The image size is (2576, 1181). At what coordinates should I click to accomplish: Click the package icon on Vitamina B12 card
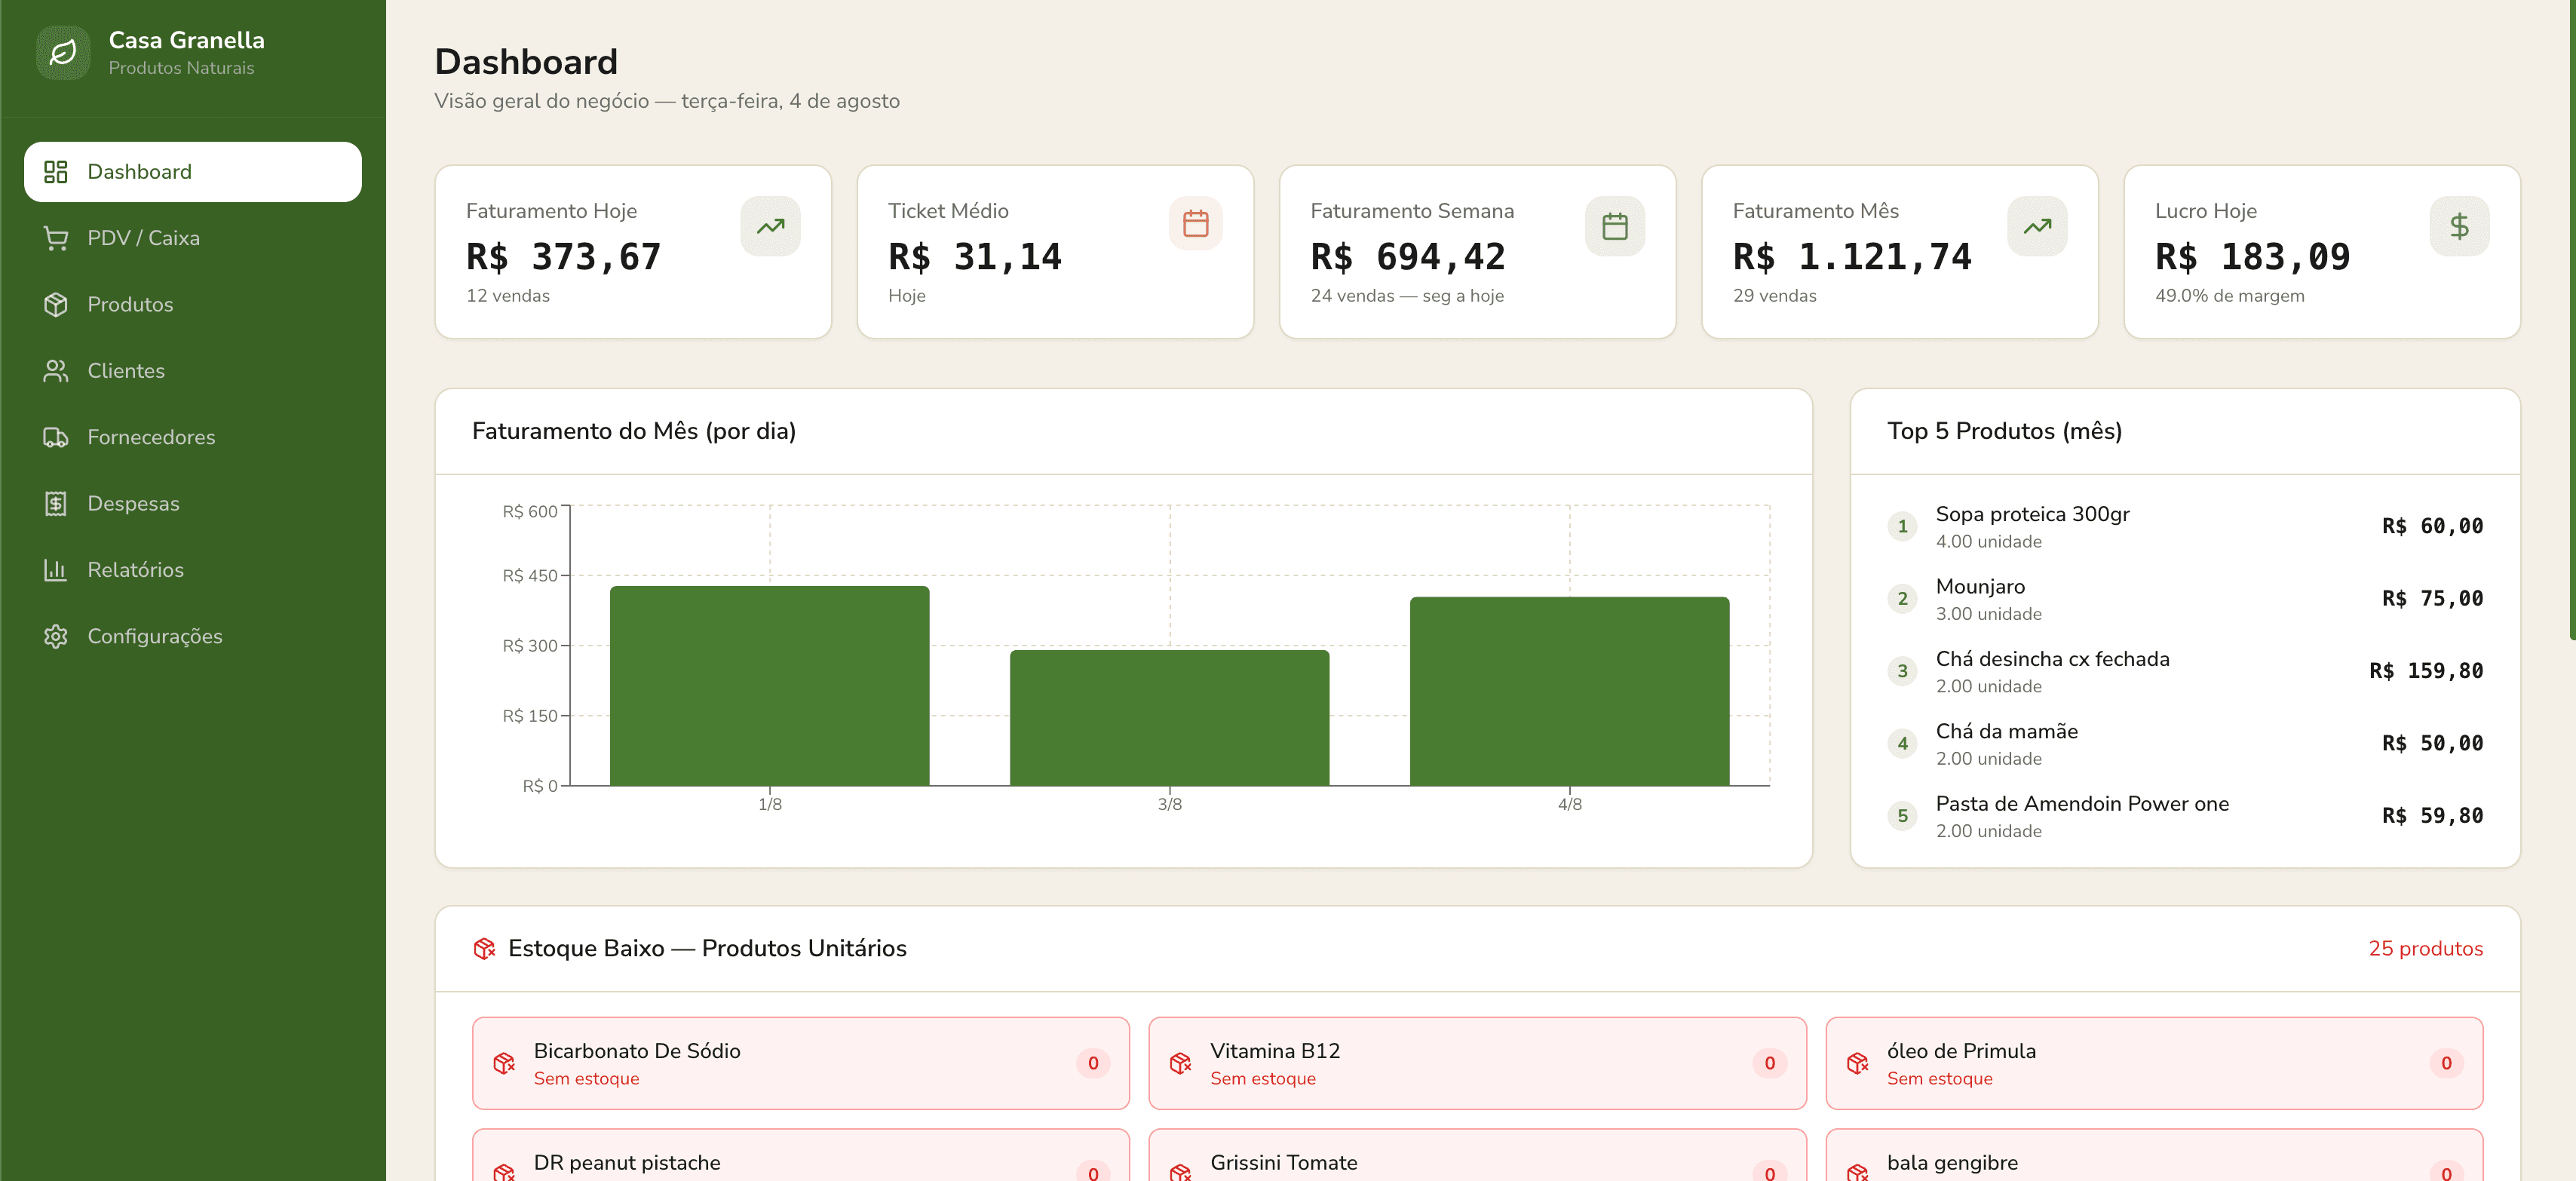[x=1181, y=1063]
